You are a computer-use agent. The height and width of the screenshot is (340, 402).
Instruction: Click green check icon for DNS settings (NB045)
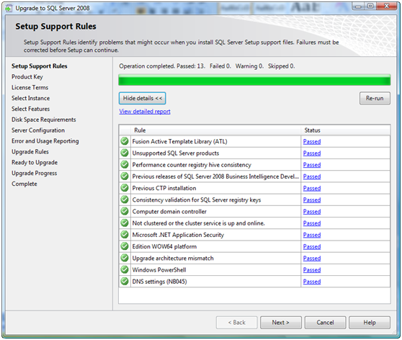click(x=125, y=281)
